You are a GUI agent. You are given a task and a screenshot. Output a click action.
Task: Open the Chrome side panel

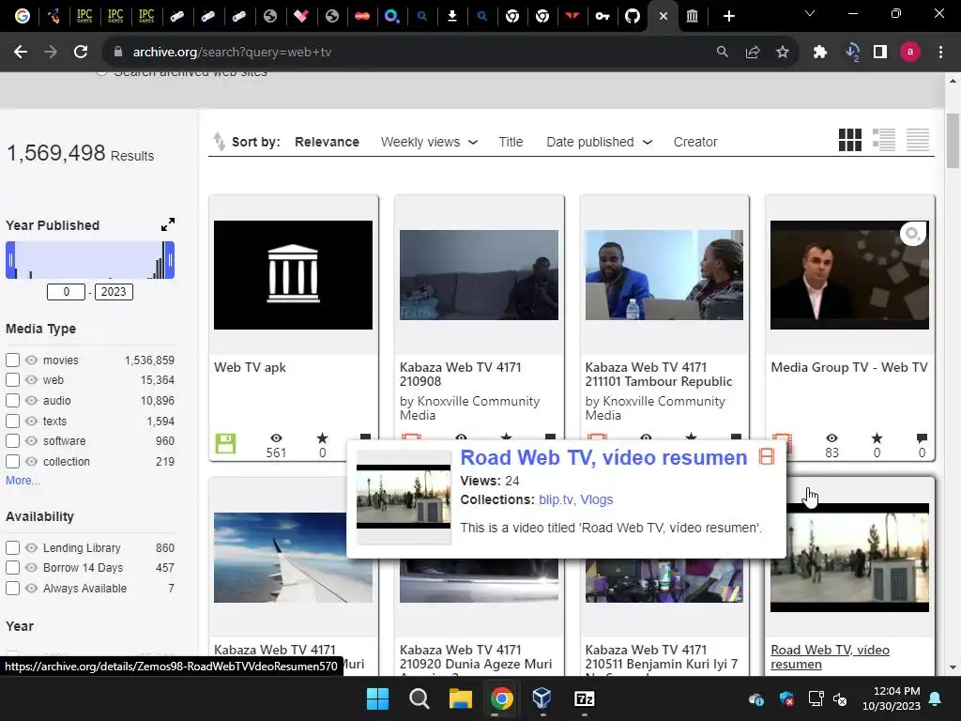(880, 53)
